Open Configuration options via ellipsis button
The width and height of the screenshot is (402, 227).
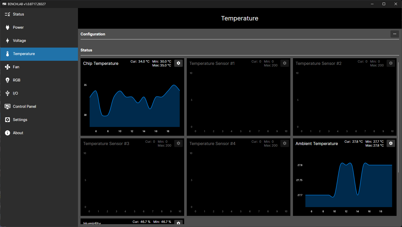coord(394,34)
